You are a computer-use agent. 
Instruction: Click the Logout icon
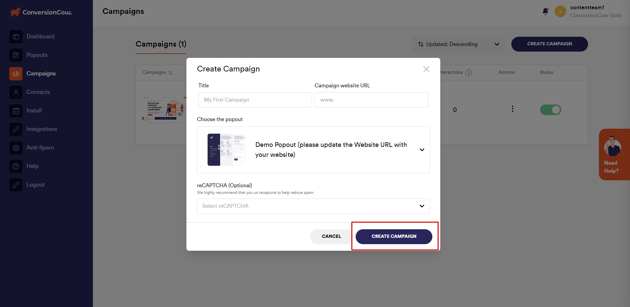point(16,185)
